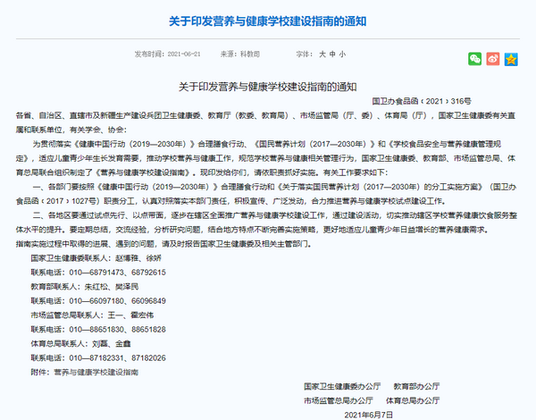Viewport: 536px width, 420px height.
Task: Share the notice via Weibo icon
Action: (492, 59)
